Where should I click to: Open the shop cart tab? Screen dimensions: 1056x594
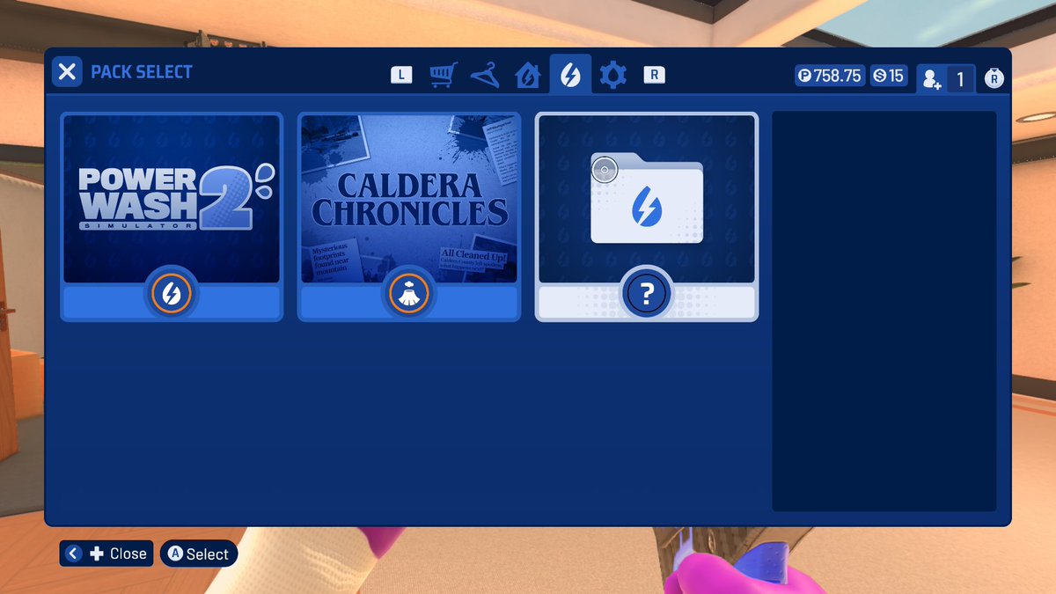coord(444,75)
